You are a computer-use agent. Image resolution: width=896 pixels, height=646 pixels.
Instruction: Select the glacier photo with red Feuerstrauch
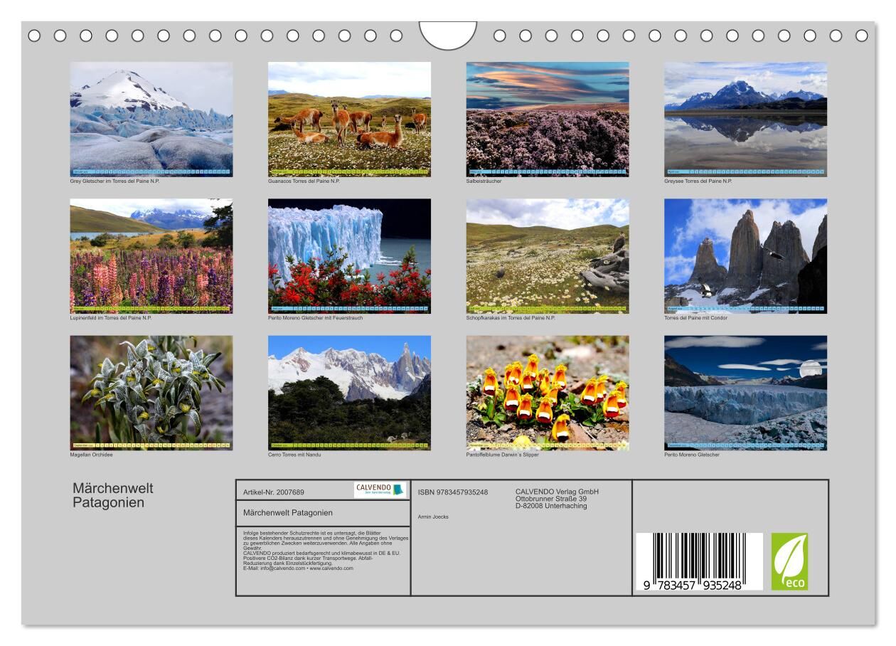click(x=349, y=255)
